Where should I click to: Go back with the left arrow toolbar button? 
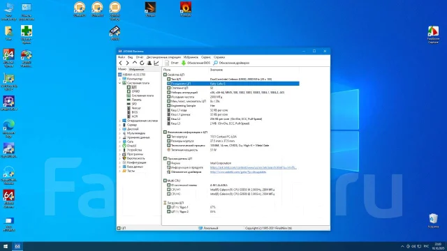point(121,63)
